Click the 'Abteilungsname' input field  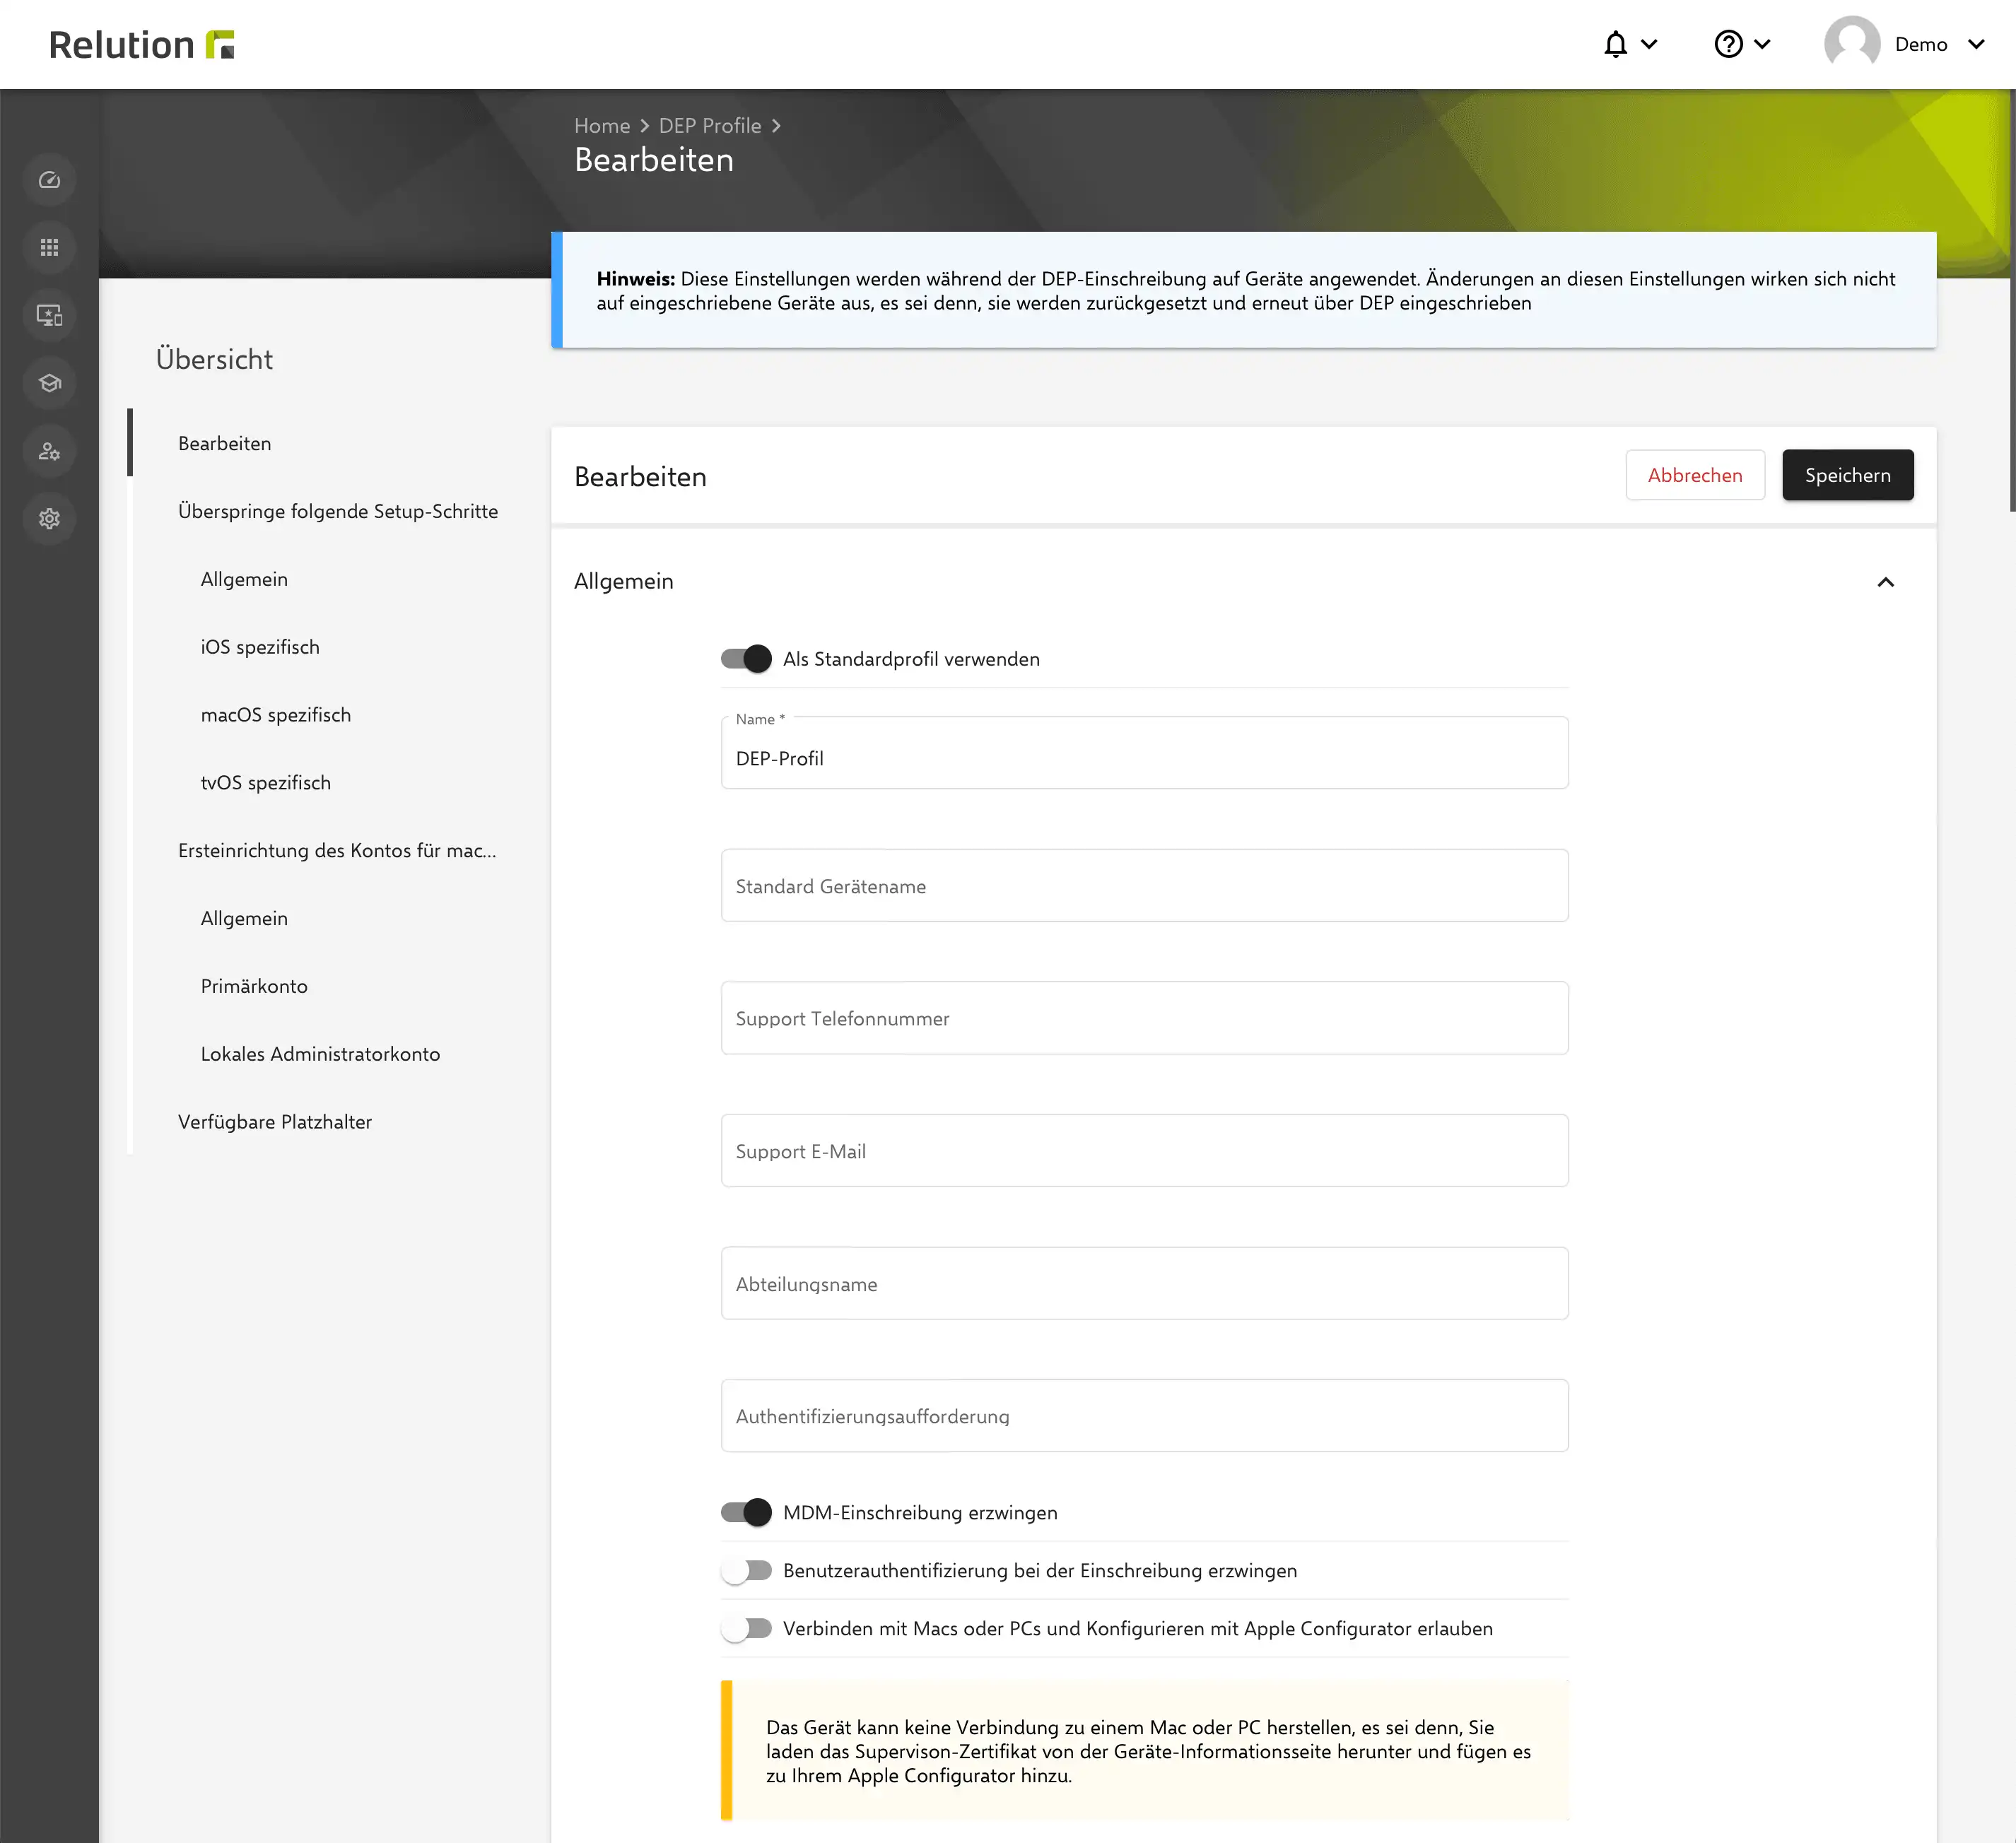1144,1283
